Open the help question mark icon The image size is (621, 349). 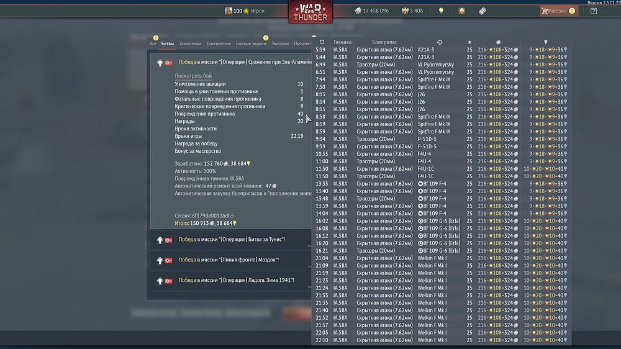coord(594,11)
